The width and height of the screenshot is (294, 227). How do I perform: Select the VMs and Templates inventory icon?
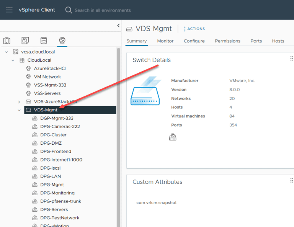pos(25,41)
